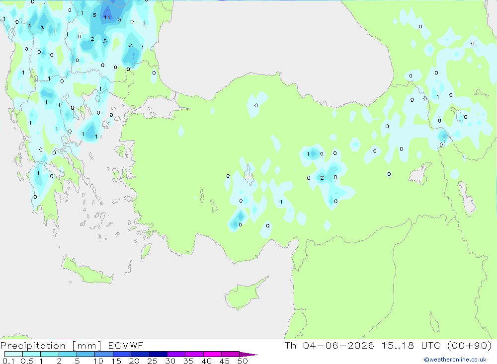Click the date 'Th 04-06-2026' text

click(329, 345)
